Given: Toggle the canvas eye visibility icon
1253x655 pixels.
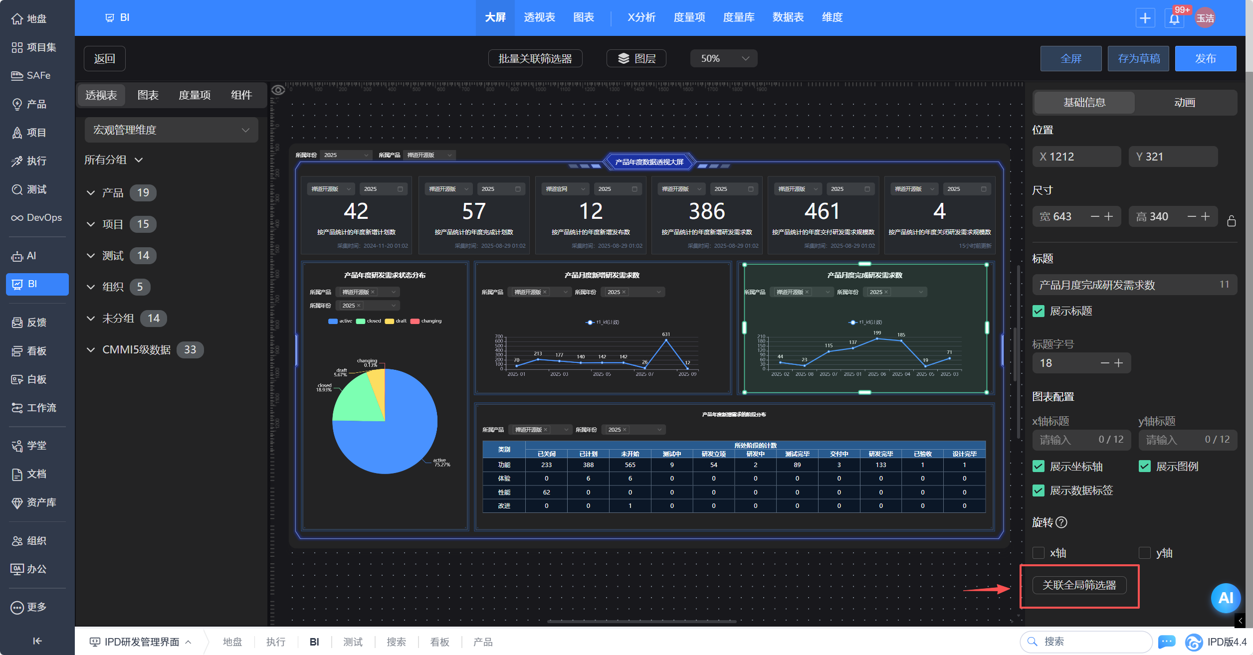Looking at the screenshot, I should tap(278, 90).
